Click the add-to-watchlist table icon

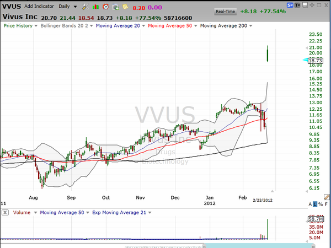click(115, 7)
